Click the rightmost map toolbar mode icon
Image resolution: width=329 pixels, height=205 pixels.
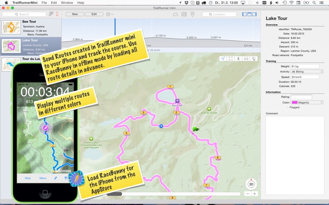(x=254, y=59)
